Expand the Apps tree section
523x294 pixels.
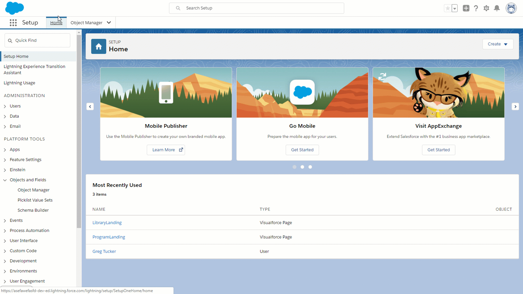(x=5, y=150)
